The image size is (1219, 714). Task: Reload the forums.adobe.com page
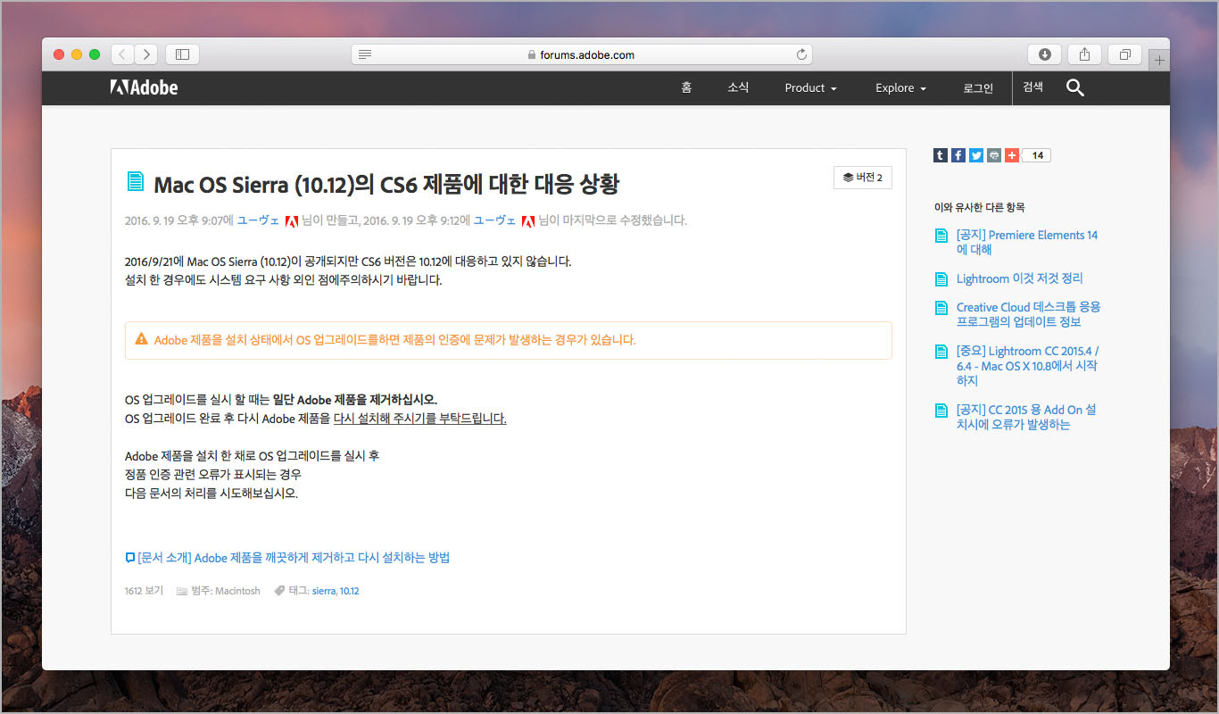[801, 54]
